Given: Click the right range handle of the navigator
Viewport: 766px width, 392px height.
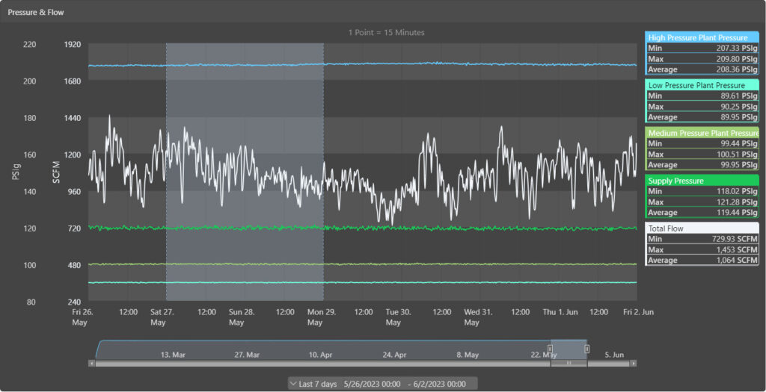Looking at the screenshot, I should [587, 349].
